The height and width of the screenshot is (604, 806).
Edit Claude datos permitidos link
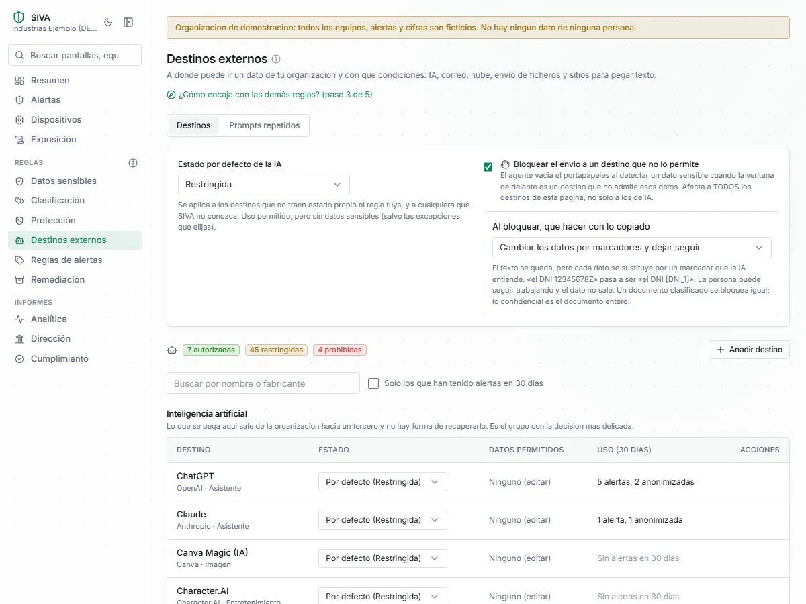coord(520,520)
